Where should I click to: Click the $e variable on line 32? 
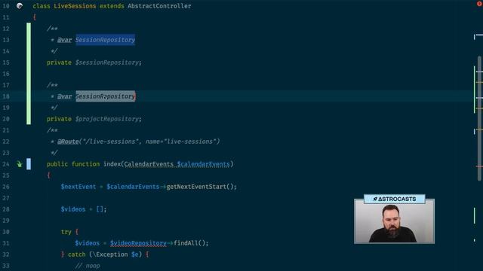point(134,254)
